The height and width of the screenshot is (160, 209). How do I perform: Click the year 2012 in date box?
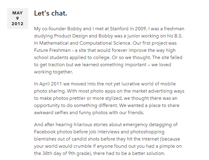click(x=17, y=24)
